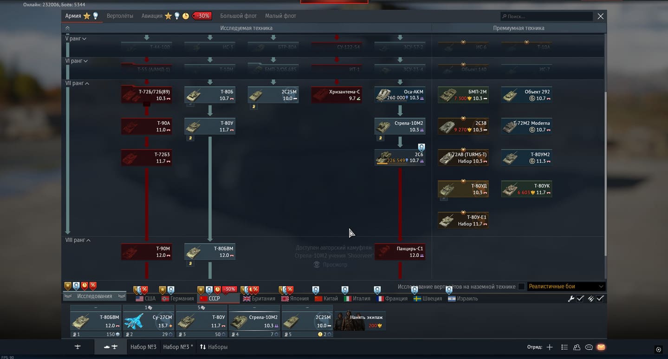
Task: Open the glowing mail inbox icon
Action: click(x=601, y=347)
